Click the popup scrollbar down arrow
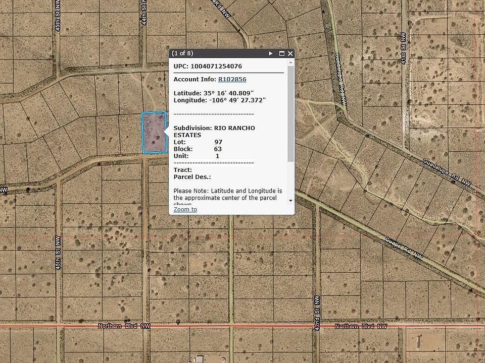 click(290, 201)
